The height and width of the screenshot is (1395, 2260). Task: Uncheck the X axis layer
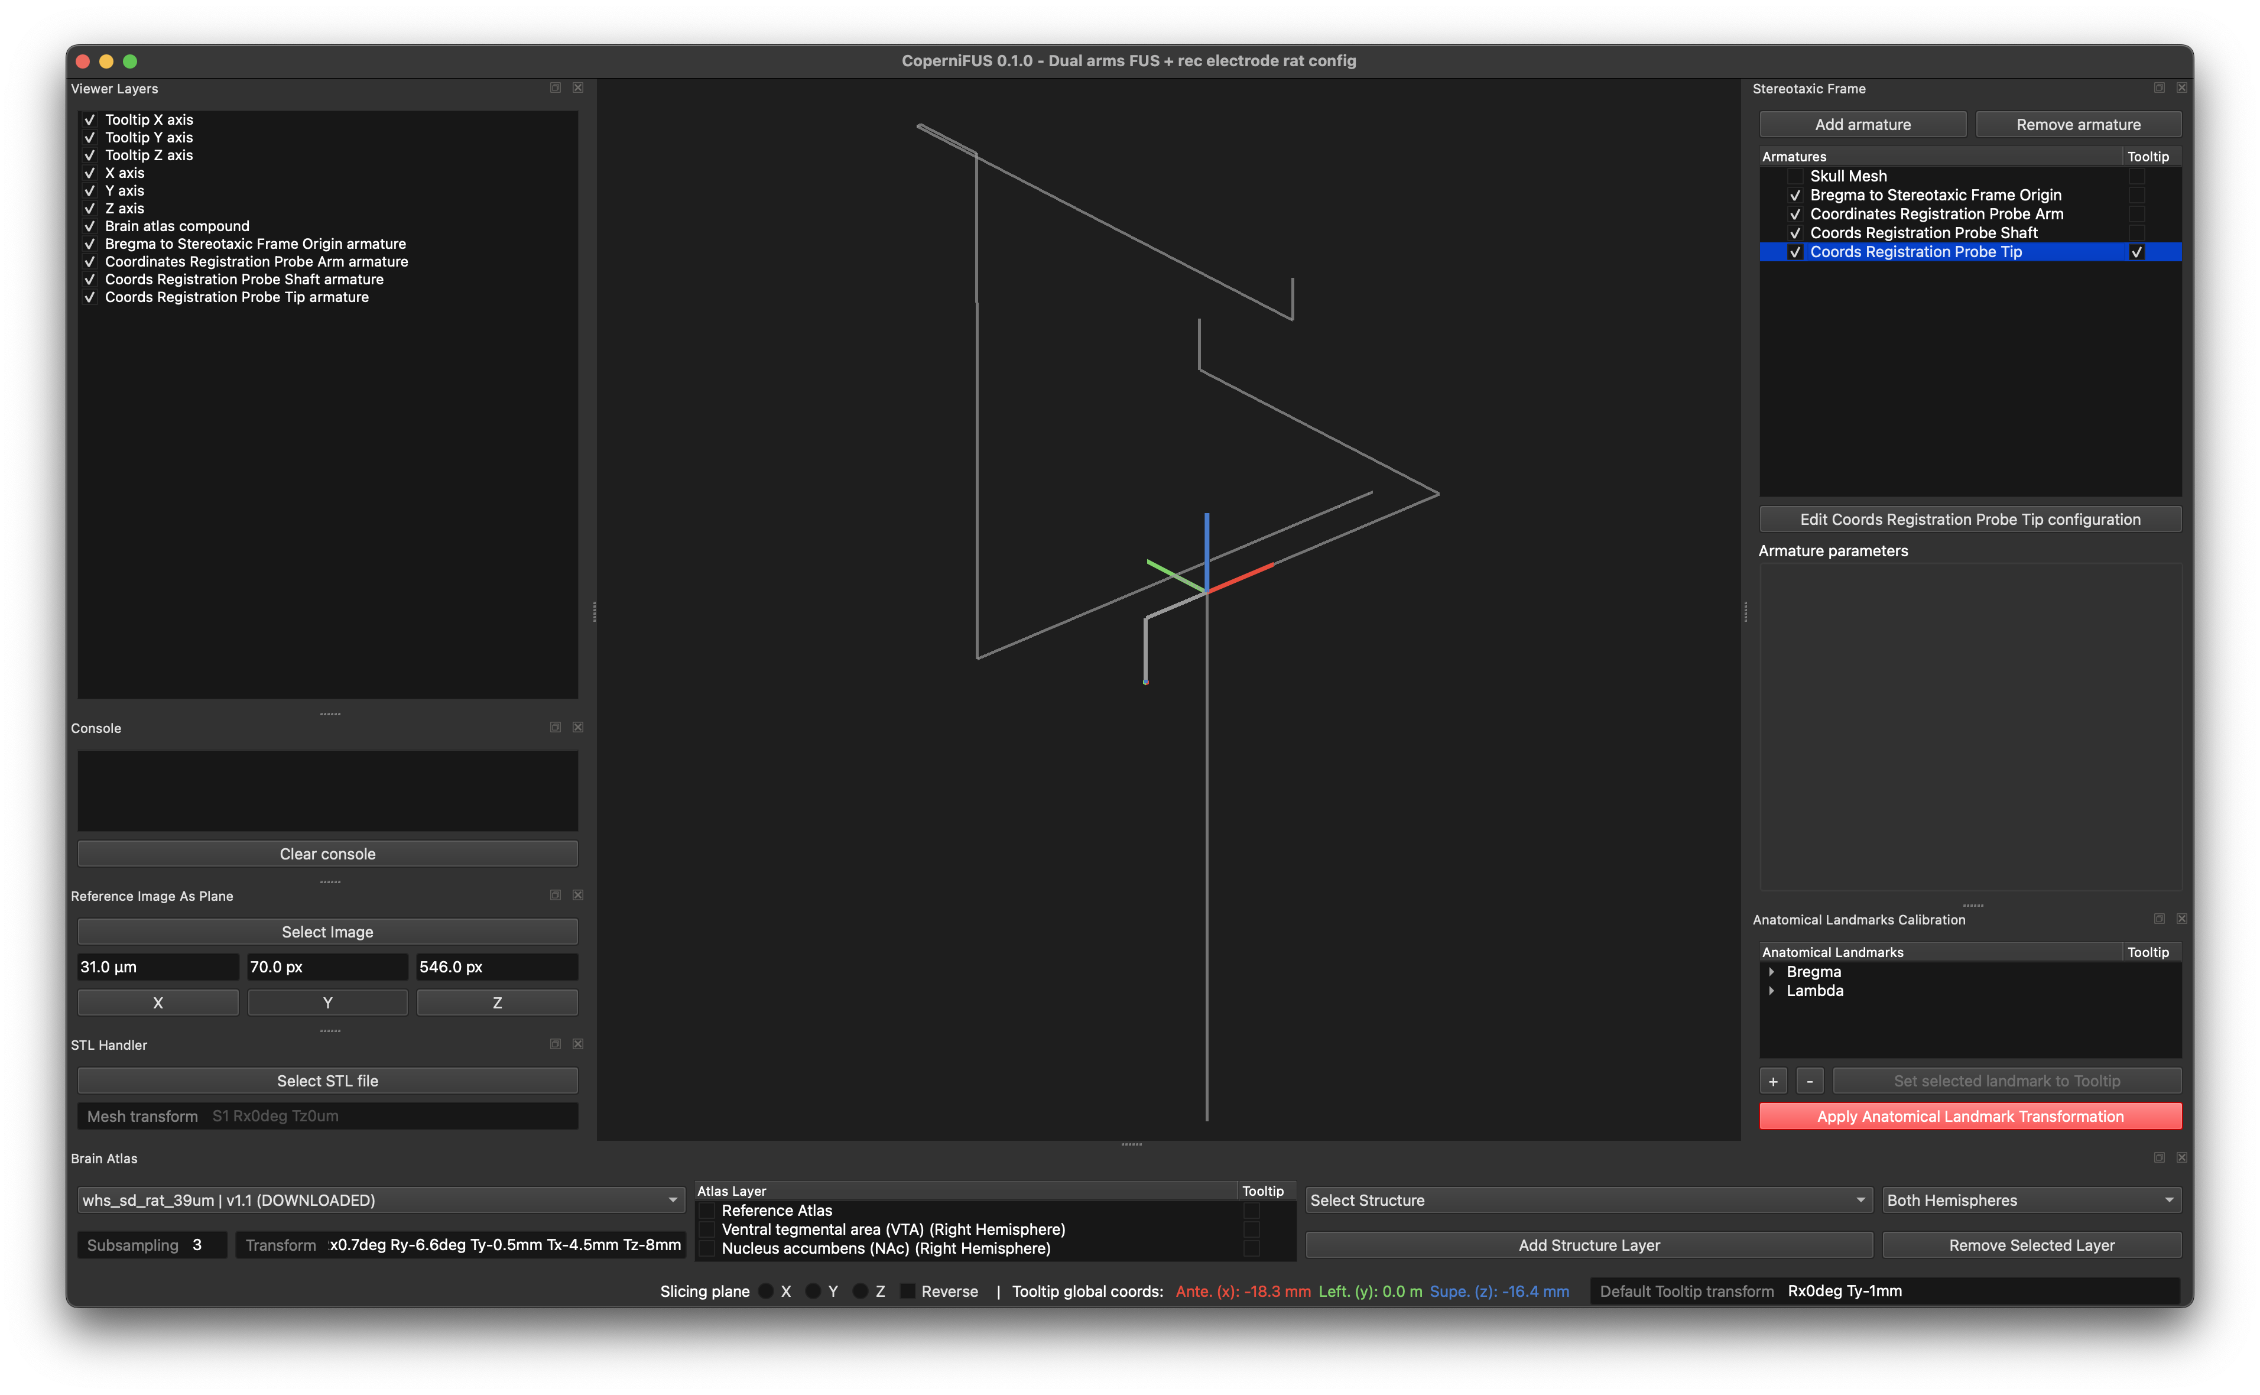[89, 173]
